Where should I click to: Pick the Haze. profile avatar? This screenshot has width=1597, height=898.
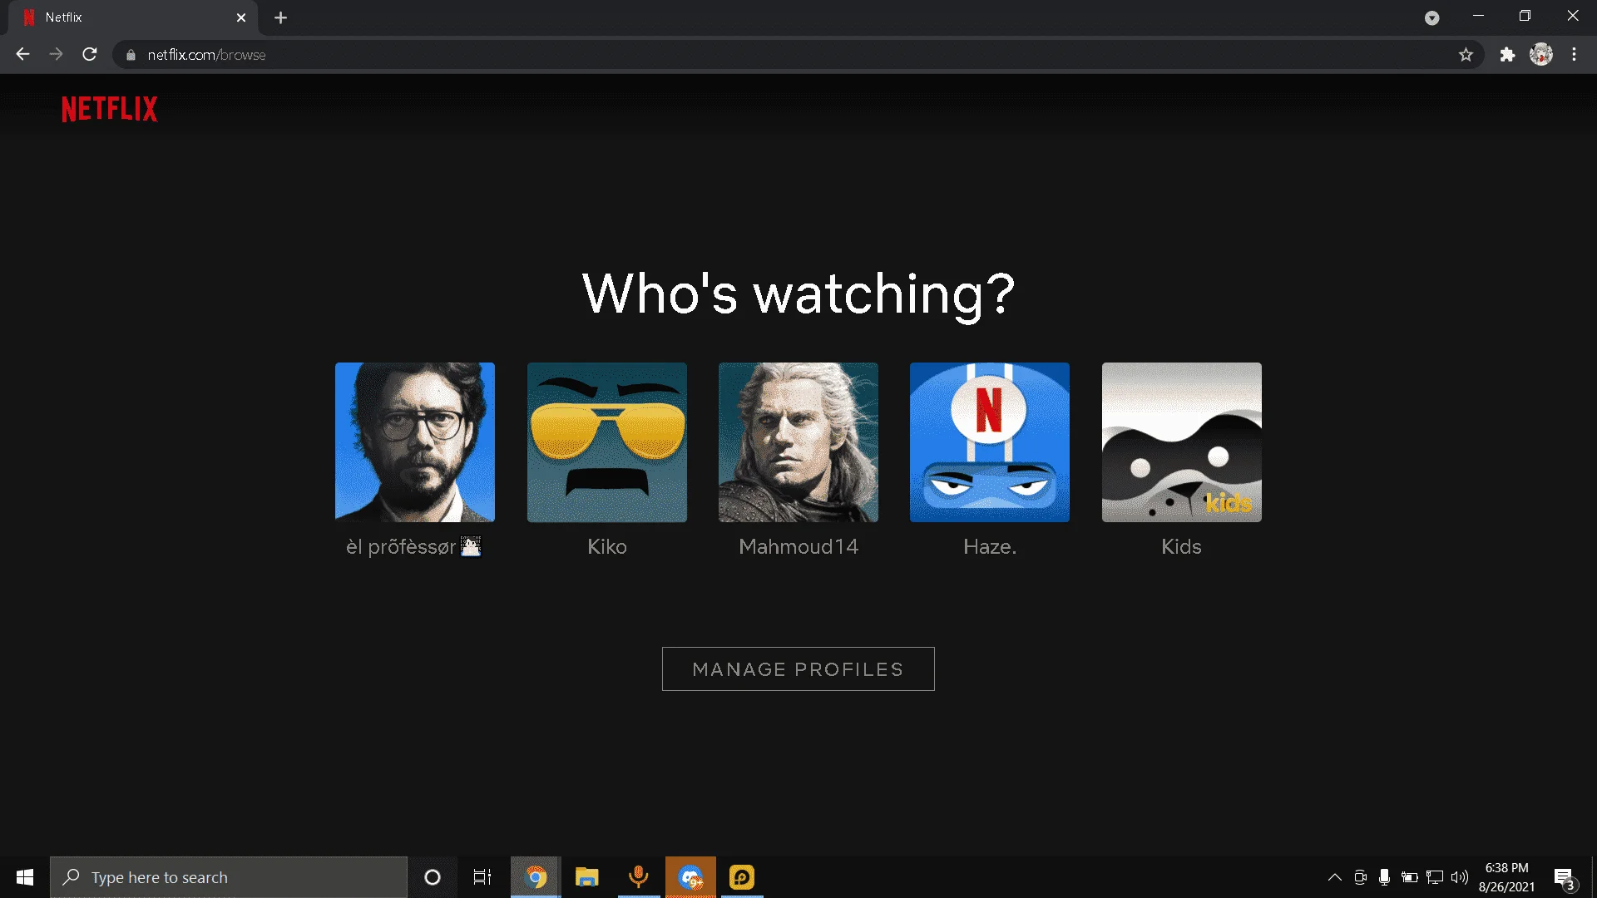[x=990, y=442]
